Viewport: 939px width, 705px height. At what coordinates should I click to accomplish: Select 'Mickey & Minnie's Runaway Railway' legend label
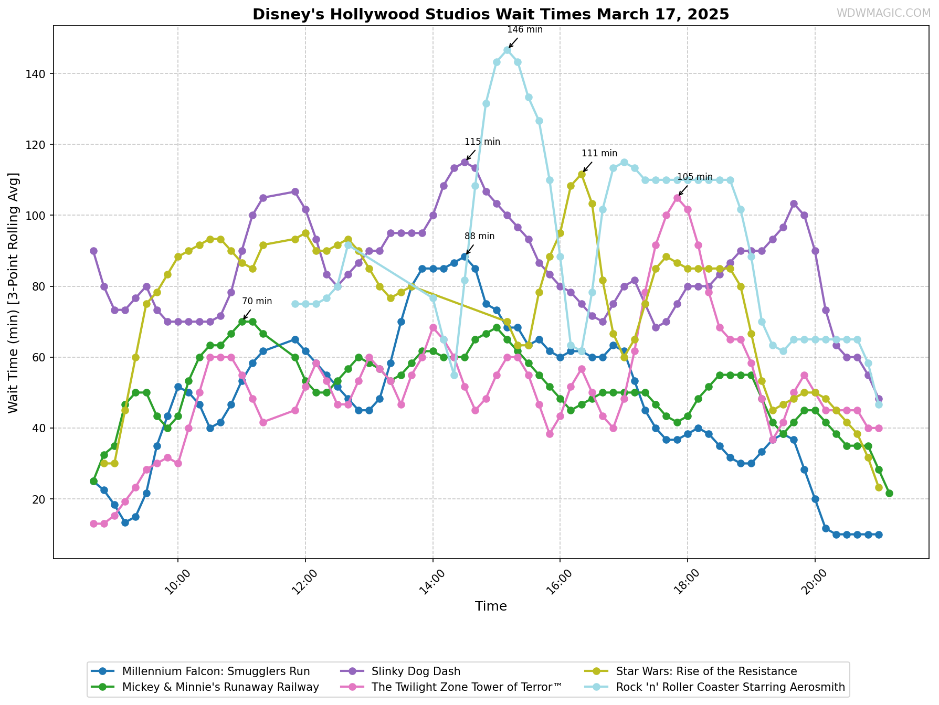tap(220, 687)
